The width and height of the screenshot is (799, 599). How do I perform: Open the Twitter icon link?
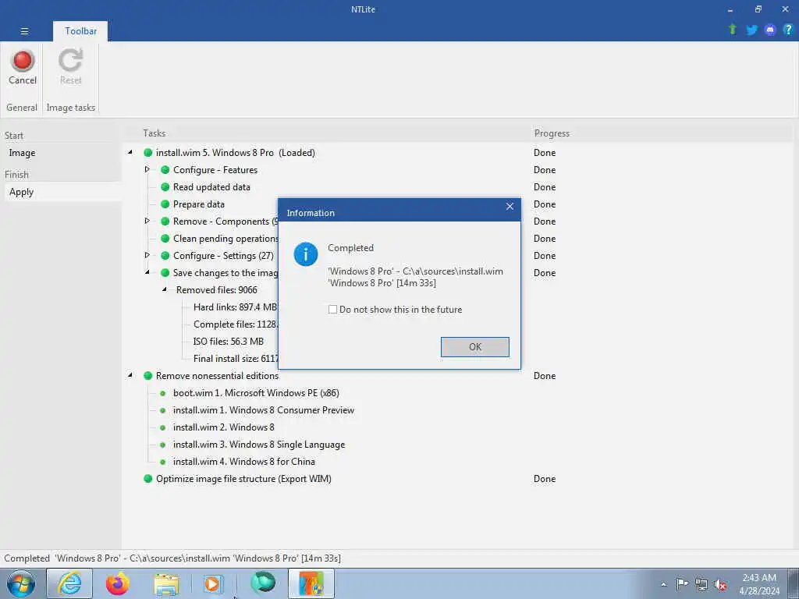pyautogui.click(x=751, y=30)
